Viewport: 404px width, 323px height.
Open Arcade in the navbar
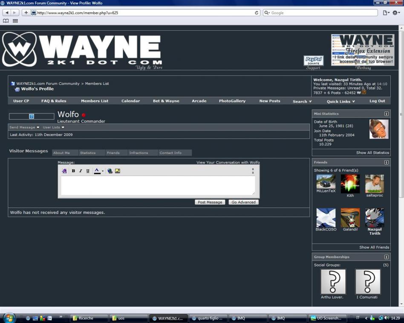199,101
